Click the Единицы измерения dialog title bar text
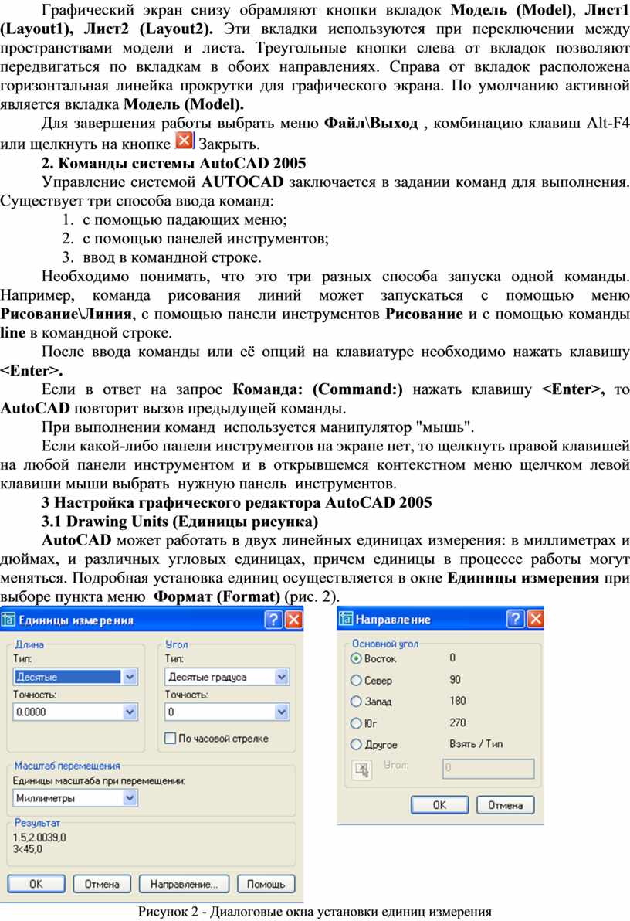Screen dimensions: 630x921 click(76, 620)
